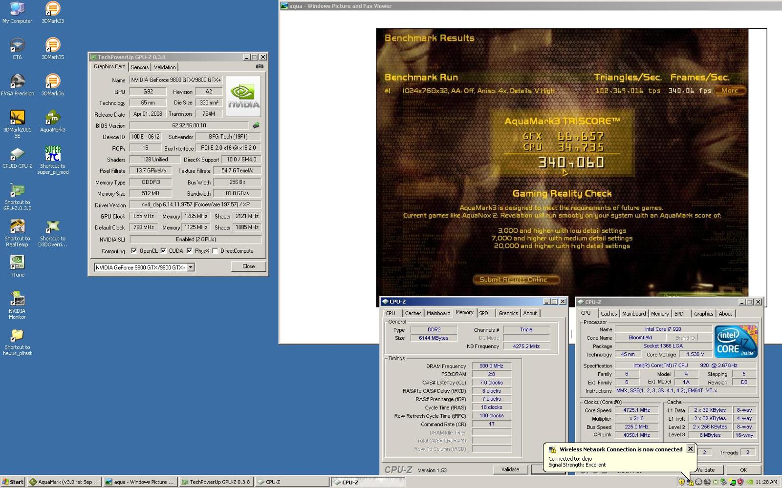Launch AquaMark3 desktop shortcut

tap(53, 121)
